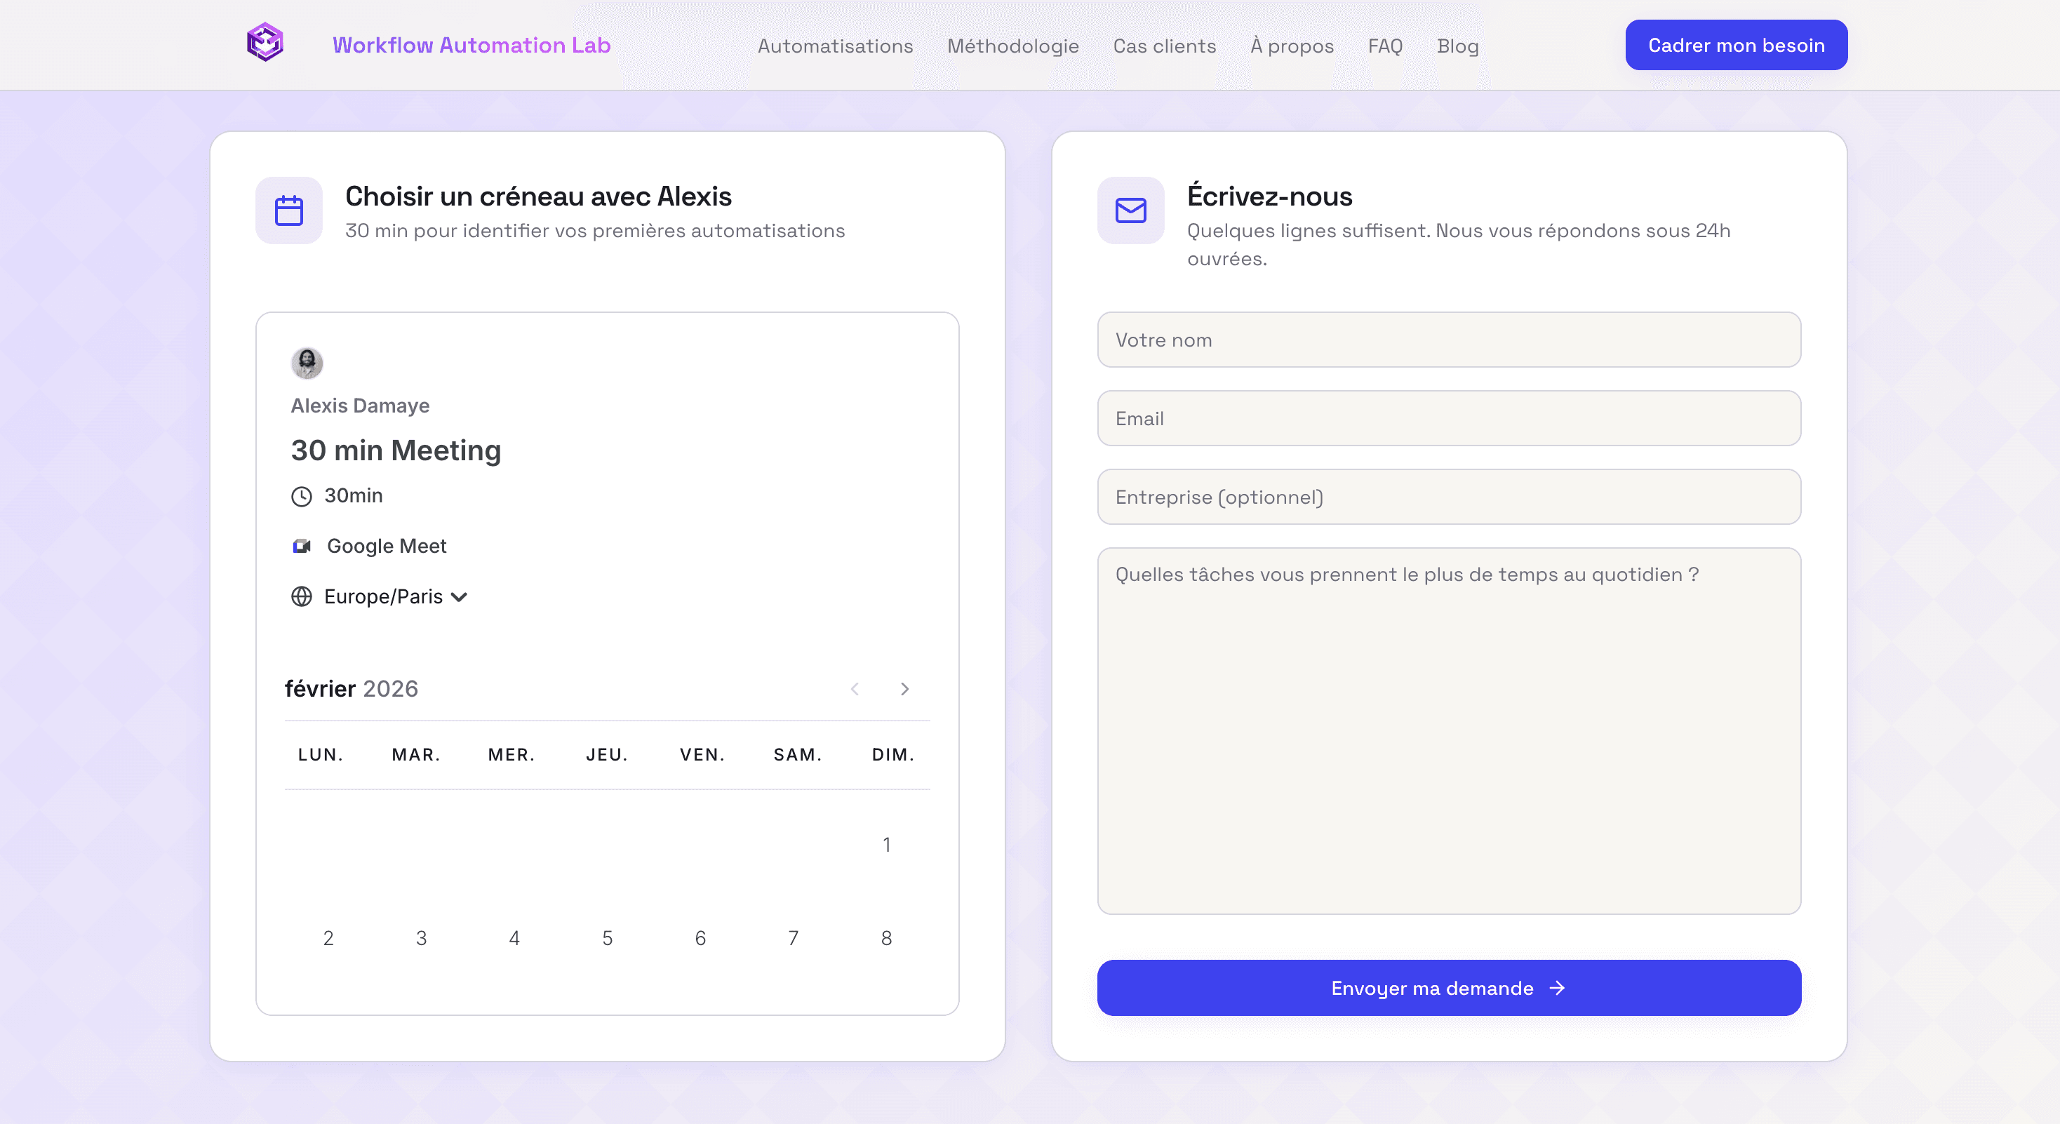2060x1124 pixels.
Task: Click the globe icon next to Europe/Paris
Action: tap(302, 596)
